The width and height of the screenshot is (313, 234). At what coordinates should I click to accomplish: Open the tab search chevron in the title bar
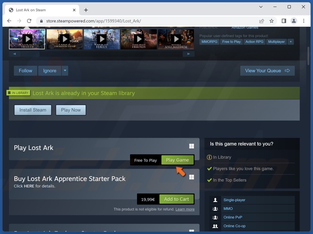pos(261,7)
